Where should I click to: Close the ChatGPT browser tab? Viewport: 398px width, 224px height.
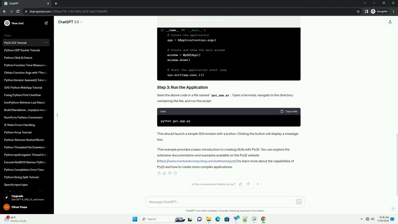click(48, 3)
